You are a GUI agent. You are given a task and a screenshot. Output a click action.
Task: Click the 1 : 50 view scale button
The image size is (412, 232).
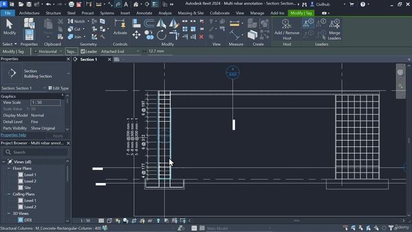pos(85,220)
